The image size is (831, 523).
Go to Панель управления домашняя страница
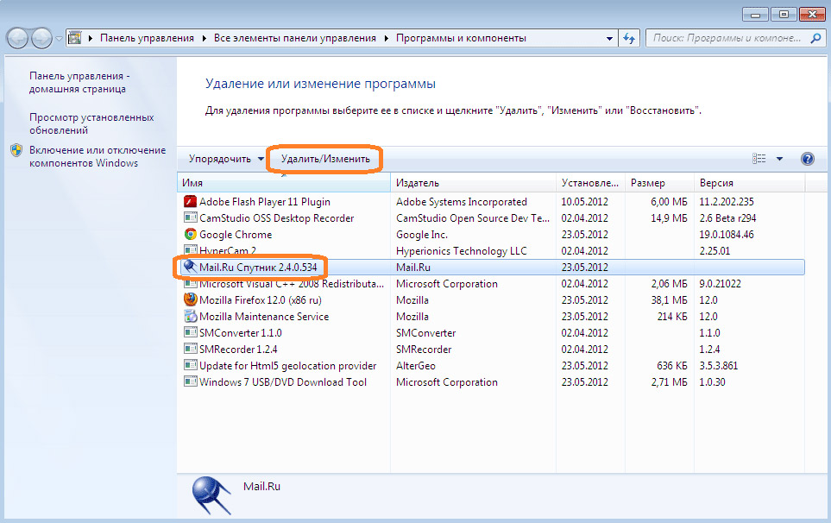click(x=79, y=82)
